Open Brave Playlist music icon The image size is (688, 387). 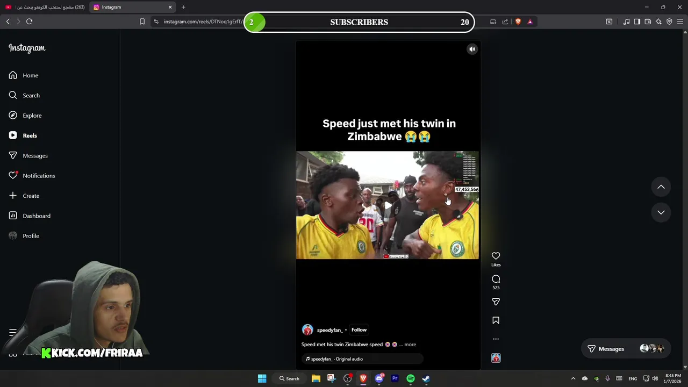click(x=626, y=21)
